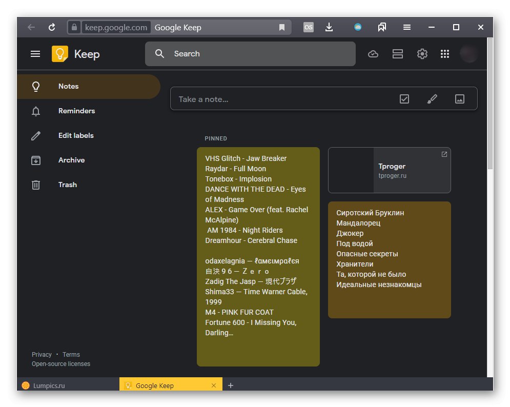Open the Last.fm extension icon
The width and height of the screenshot is (510, 407).
point(309,27)
